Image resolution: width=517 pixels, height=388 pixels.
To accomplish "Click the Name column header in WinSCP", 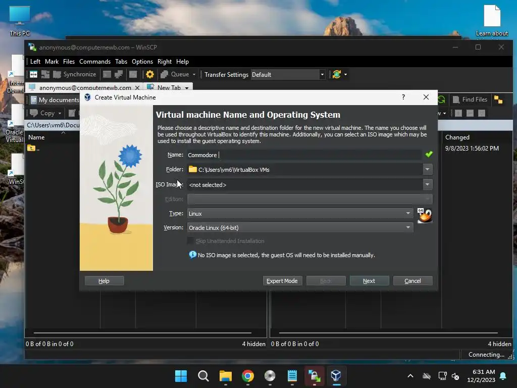I will point(36,137).
